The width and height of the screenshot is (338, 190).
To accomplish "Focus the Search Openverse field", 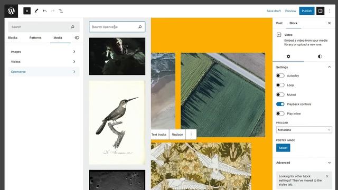I will 117,27.
